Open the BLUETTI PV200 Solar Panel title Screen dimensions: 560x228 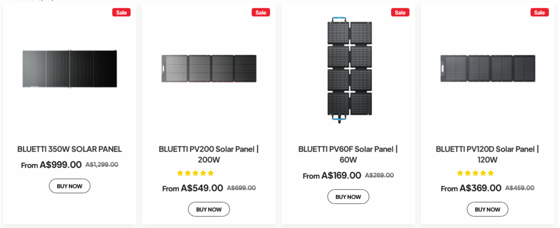coord(209,154)
